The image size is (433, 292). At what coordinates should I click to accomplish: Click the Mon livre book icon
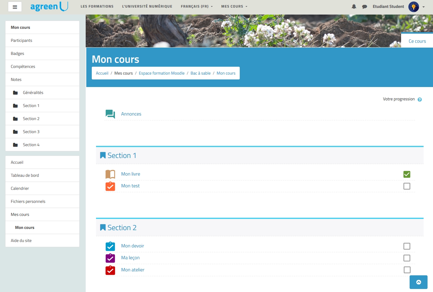click(x=110, y=174)
